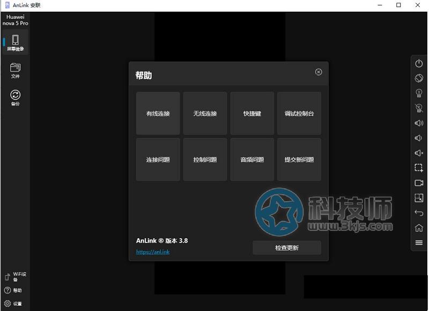This screenshot has height=311, width=429.
Task: Click the screenshot capture icon with the dashed square
Action: tap(419, 168)
